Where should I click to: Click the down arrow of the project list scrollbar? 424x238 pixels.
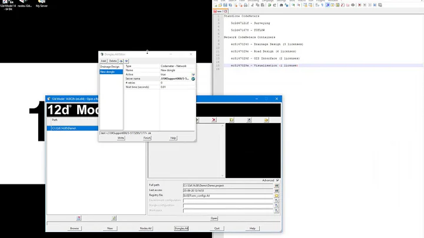[223, 176]
